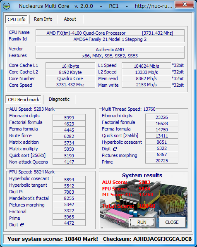This screenshot has height=247, width=197.
Task: Click the L2 Speed value 13333 Mb/s
Action: 147,72
